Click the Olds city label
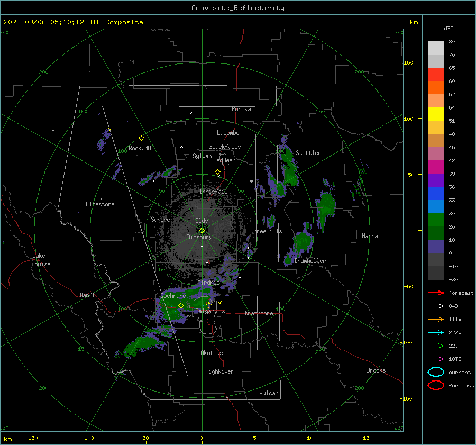This screenshot has width=476, height=445. [202, 221]
